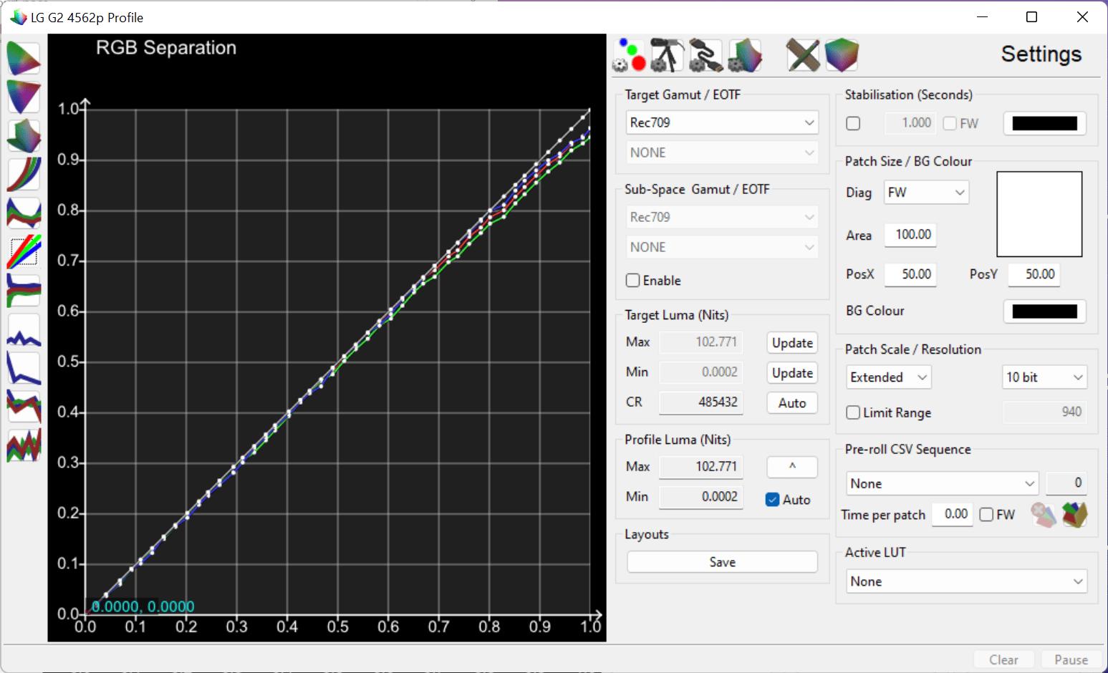This screenshot has height=673, width=1108.
Task: Click the Target Luma Max 102.771 field
Action: tap(700, 342)
